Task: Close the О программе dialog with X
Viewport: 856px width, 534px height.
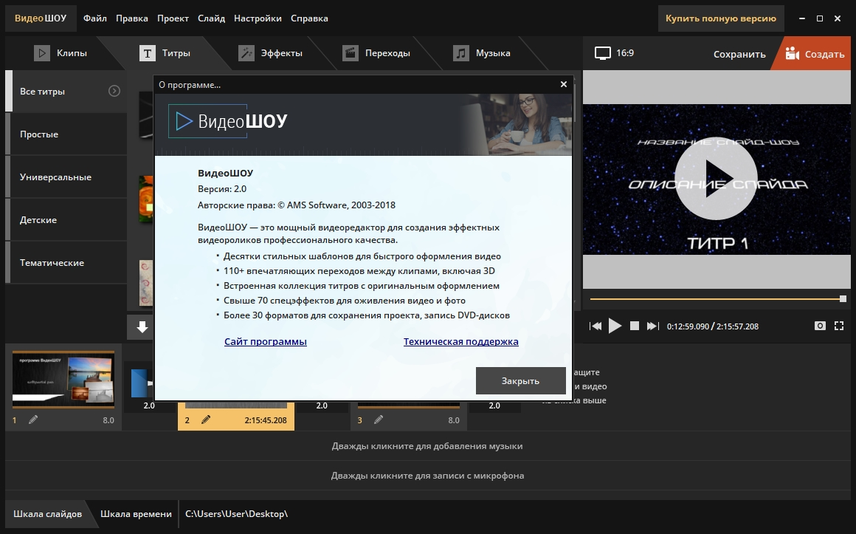Action: [x=564, y=85]
